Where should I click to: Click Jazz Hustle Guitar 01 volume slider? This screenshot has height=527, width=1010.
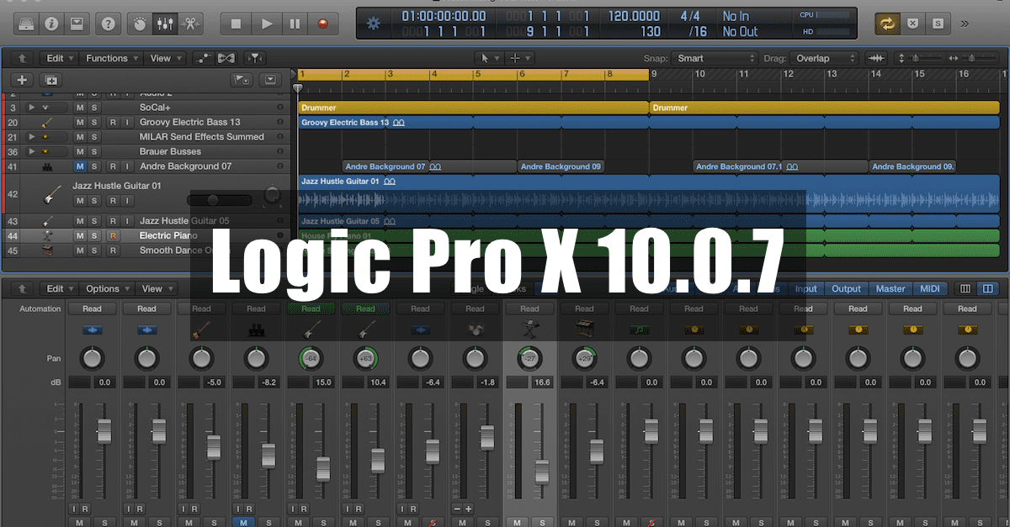point(220,200)
